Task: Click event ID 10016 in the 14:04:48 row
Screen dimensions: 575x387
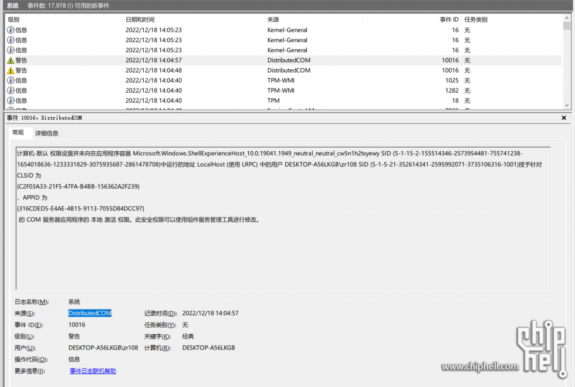Action: [x=450, y=70]
